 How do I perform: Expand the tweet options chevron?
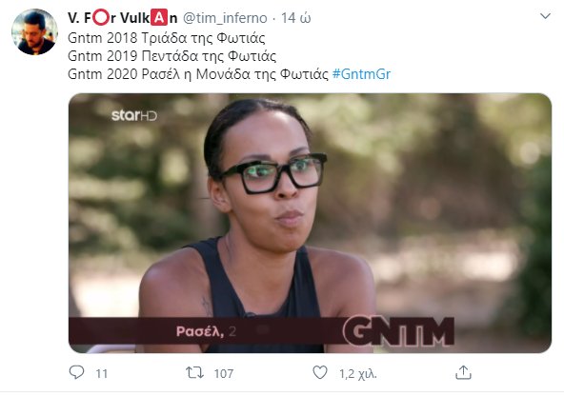tap(545, 16)
